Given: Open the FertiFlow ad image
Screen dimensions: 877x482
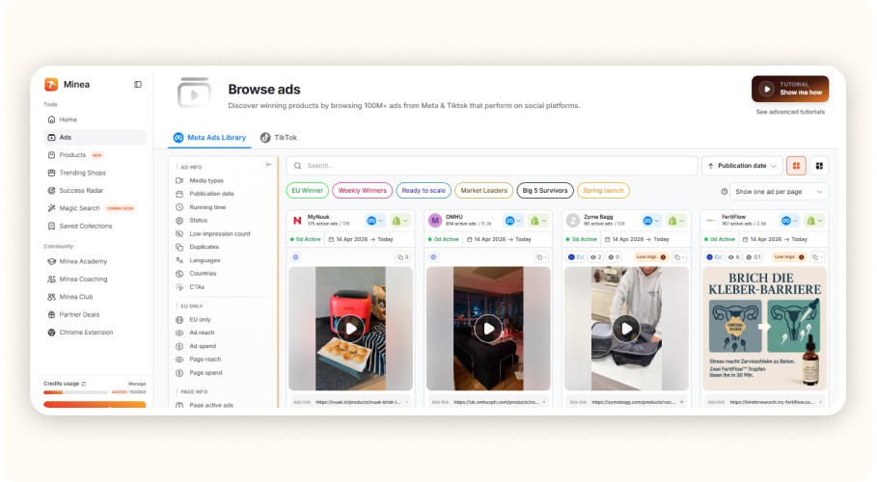Looking at the screenshot, I should [x=764, y=329].
